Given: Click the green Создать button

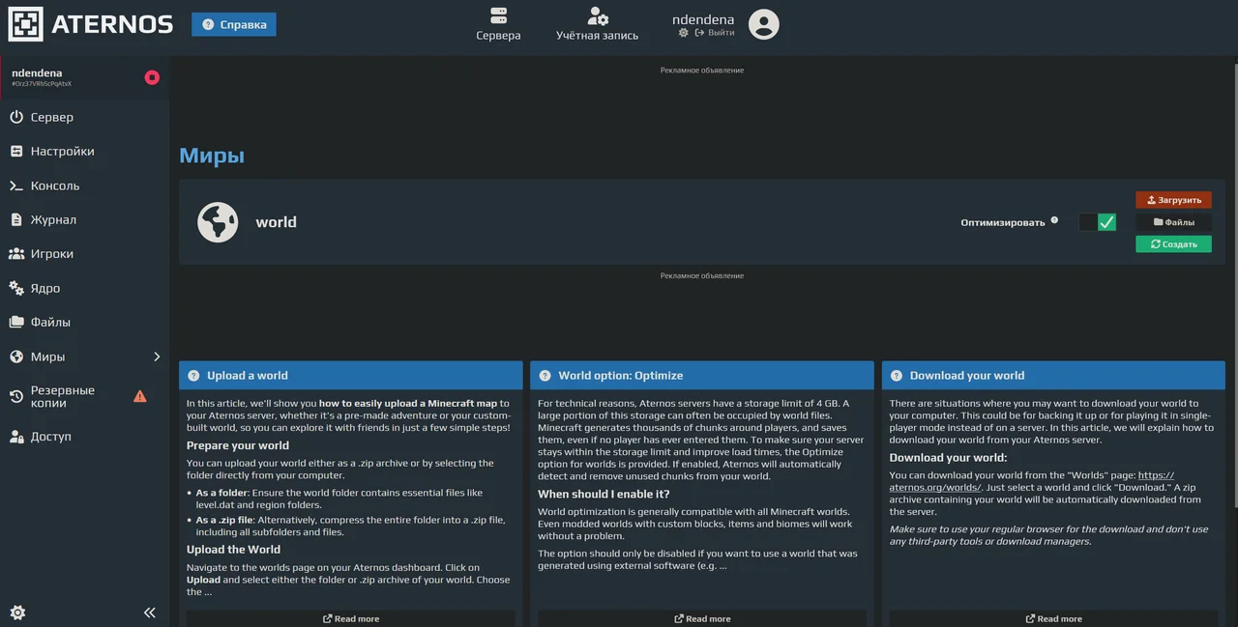Looking at the screenshot, I should 1173,244.
